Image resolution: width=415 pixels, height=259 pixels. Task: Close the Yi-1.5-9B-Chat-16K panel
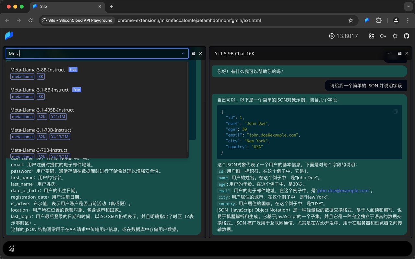tap(407, 53)
